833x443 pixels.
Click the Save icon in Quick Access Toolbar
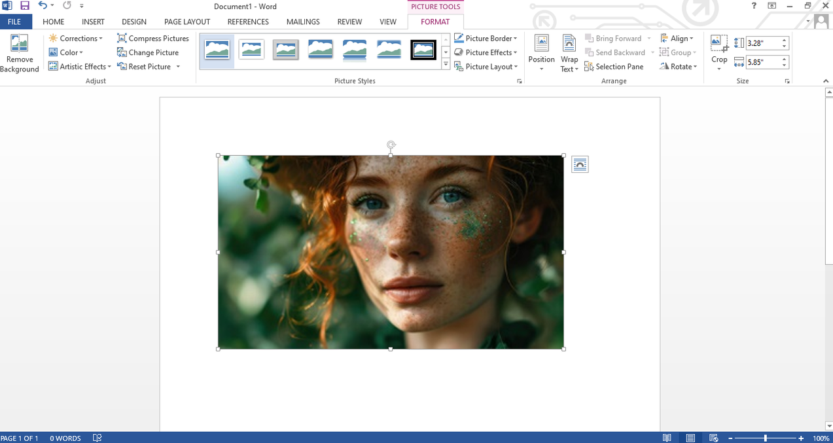(25, 6)
